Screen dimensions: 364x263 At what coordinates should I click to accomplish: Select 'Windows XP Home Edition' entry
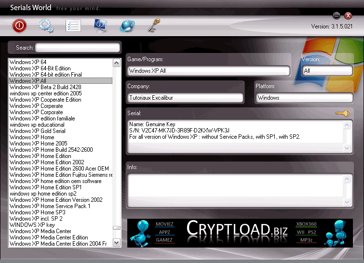pyautogui.click(x=61, y=156)
